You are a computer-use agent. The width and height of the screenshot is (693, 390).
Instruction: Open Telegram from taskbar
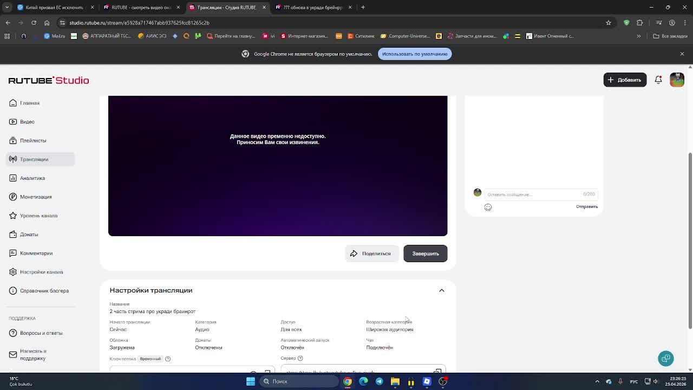click(x=379, y=381)
